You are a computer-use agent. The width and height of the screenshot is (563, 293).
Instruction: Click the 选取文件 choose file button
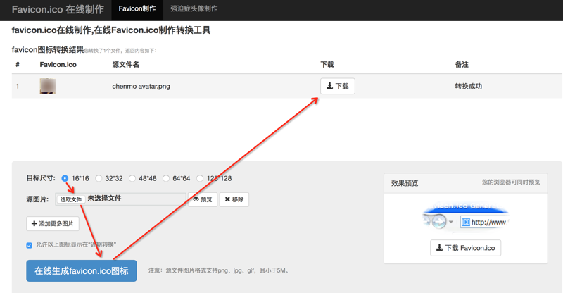[x=71, y=199]
